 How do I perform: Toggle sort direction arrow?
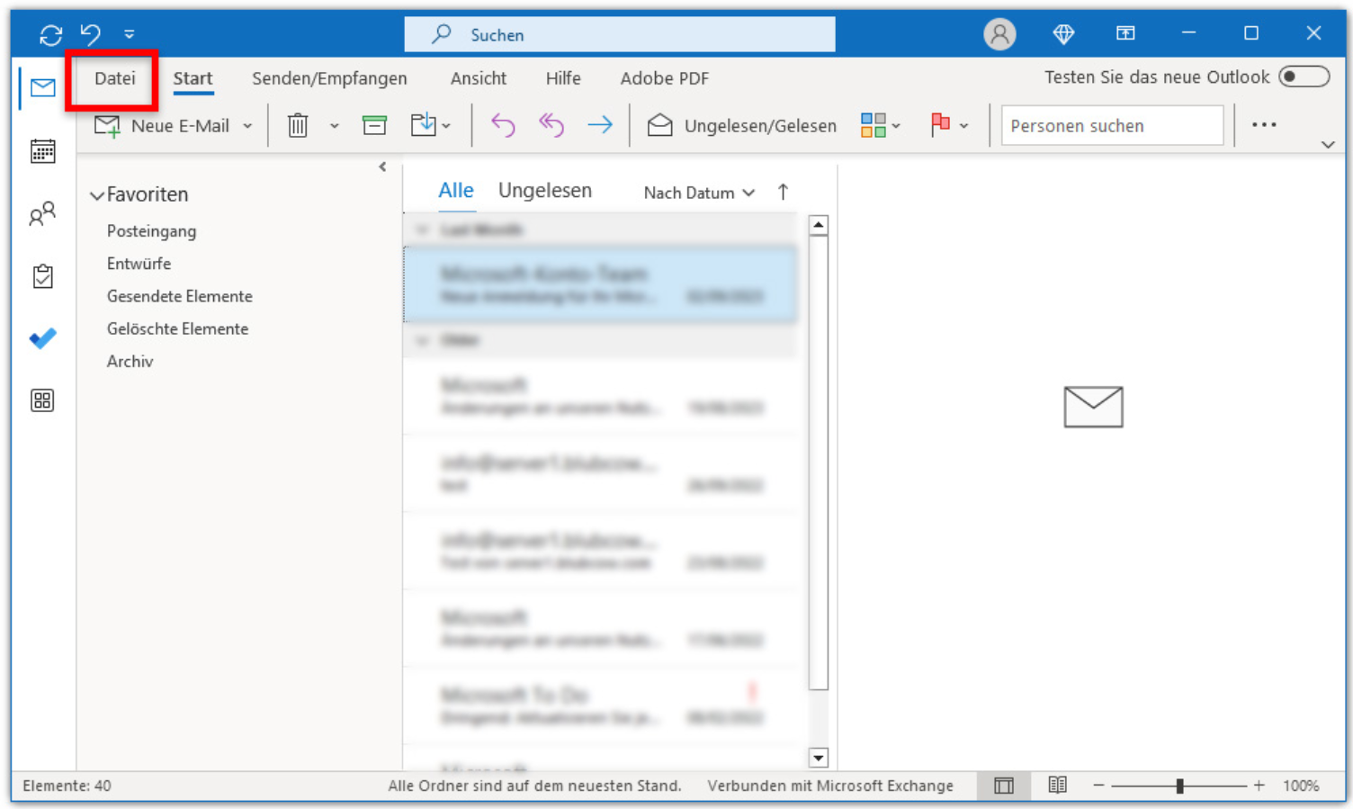[783, 192]
